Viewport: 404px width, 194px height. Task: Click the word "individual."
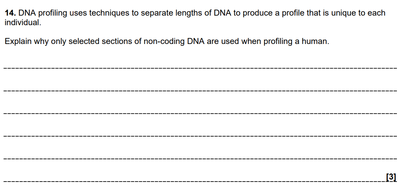(x=23, y=22)
